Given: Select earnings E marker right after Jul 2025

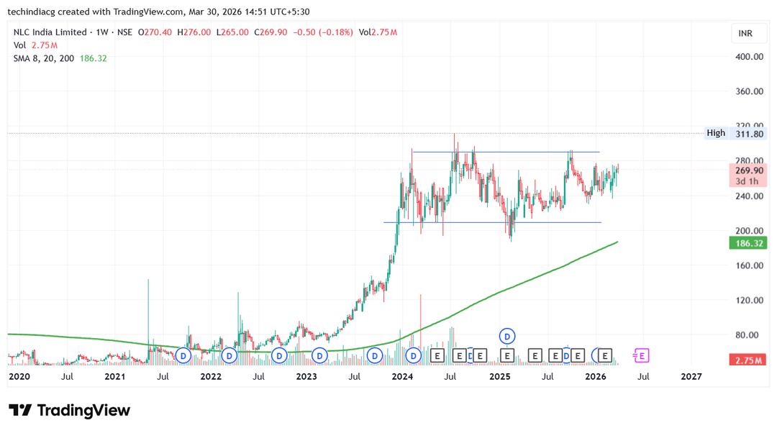Looking at the screenshot, I should pyautogui.click(x=555, y=356).
